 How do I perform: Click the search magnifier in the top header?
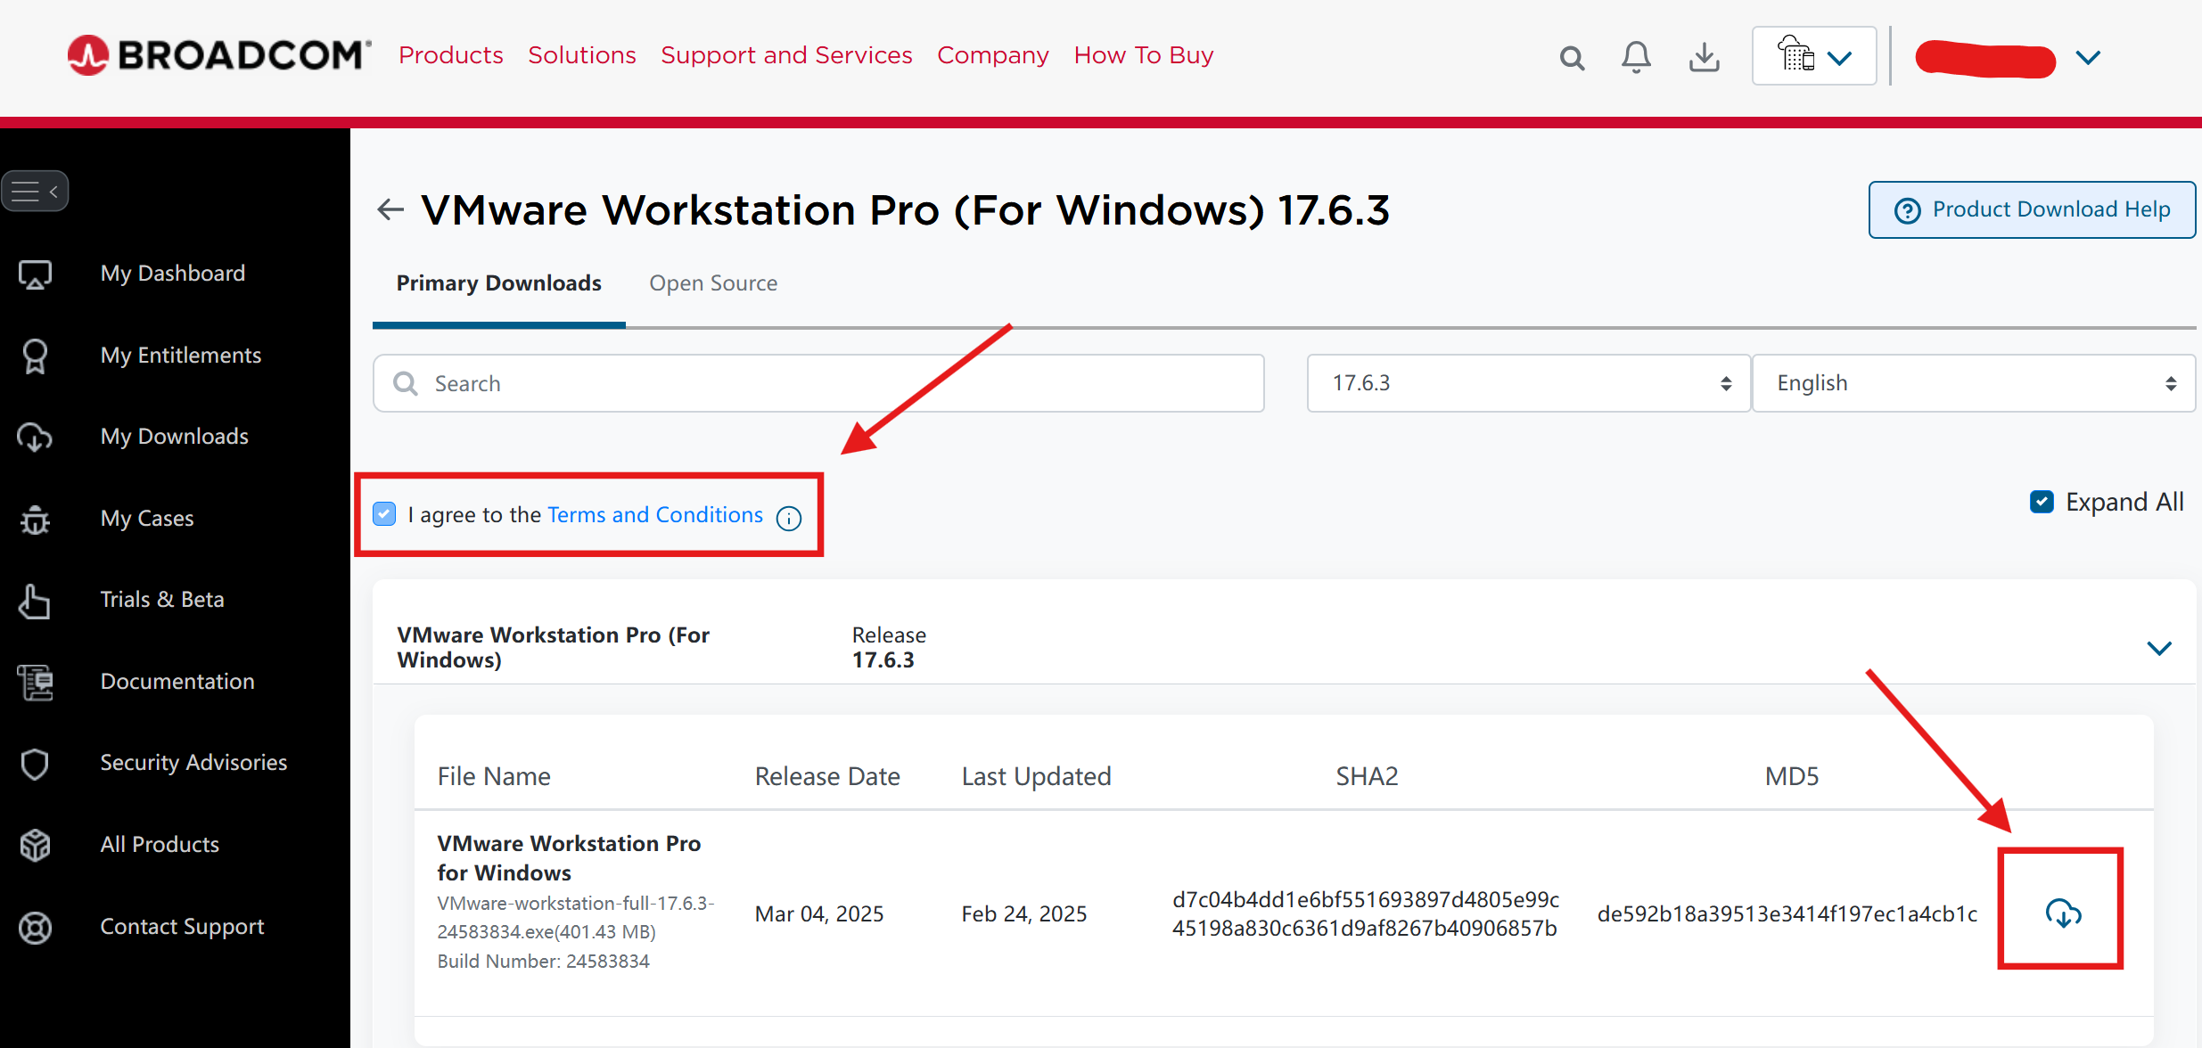[1572, 58]
